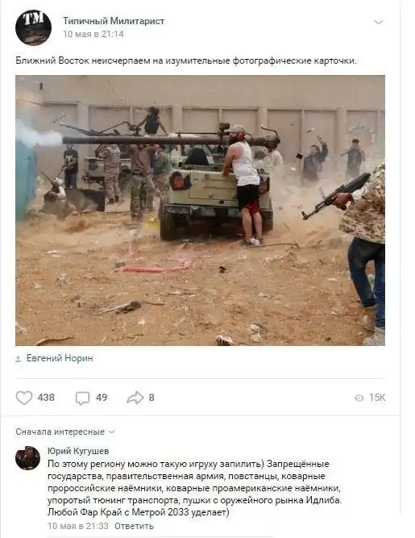Enlarge the attached battle photo
The image size is (415, 538).
pyautogui.click(x=200, y=211)
